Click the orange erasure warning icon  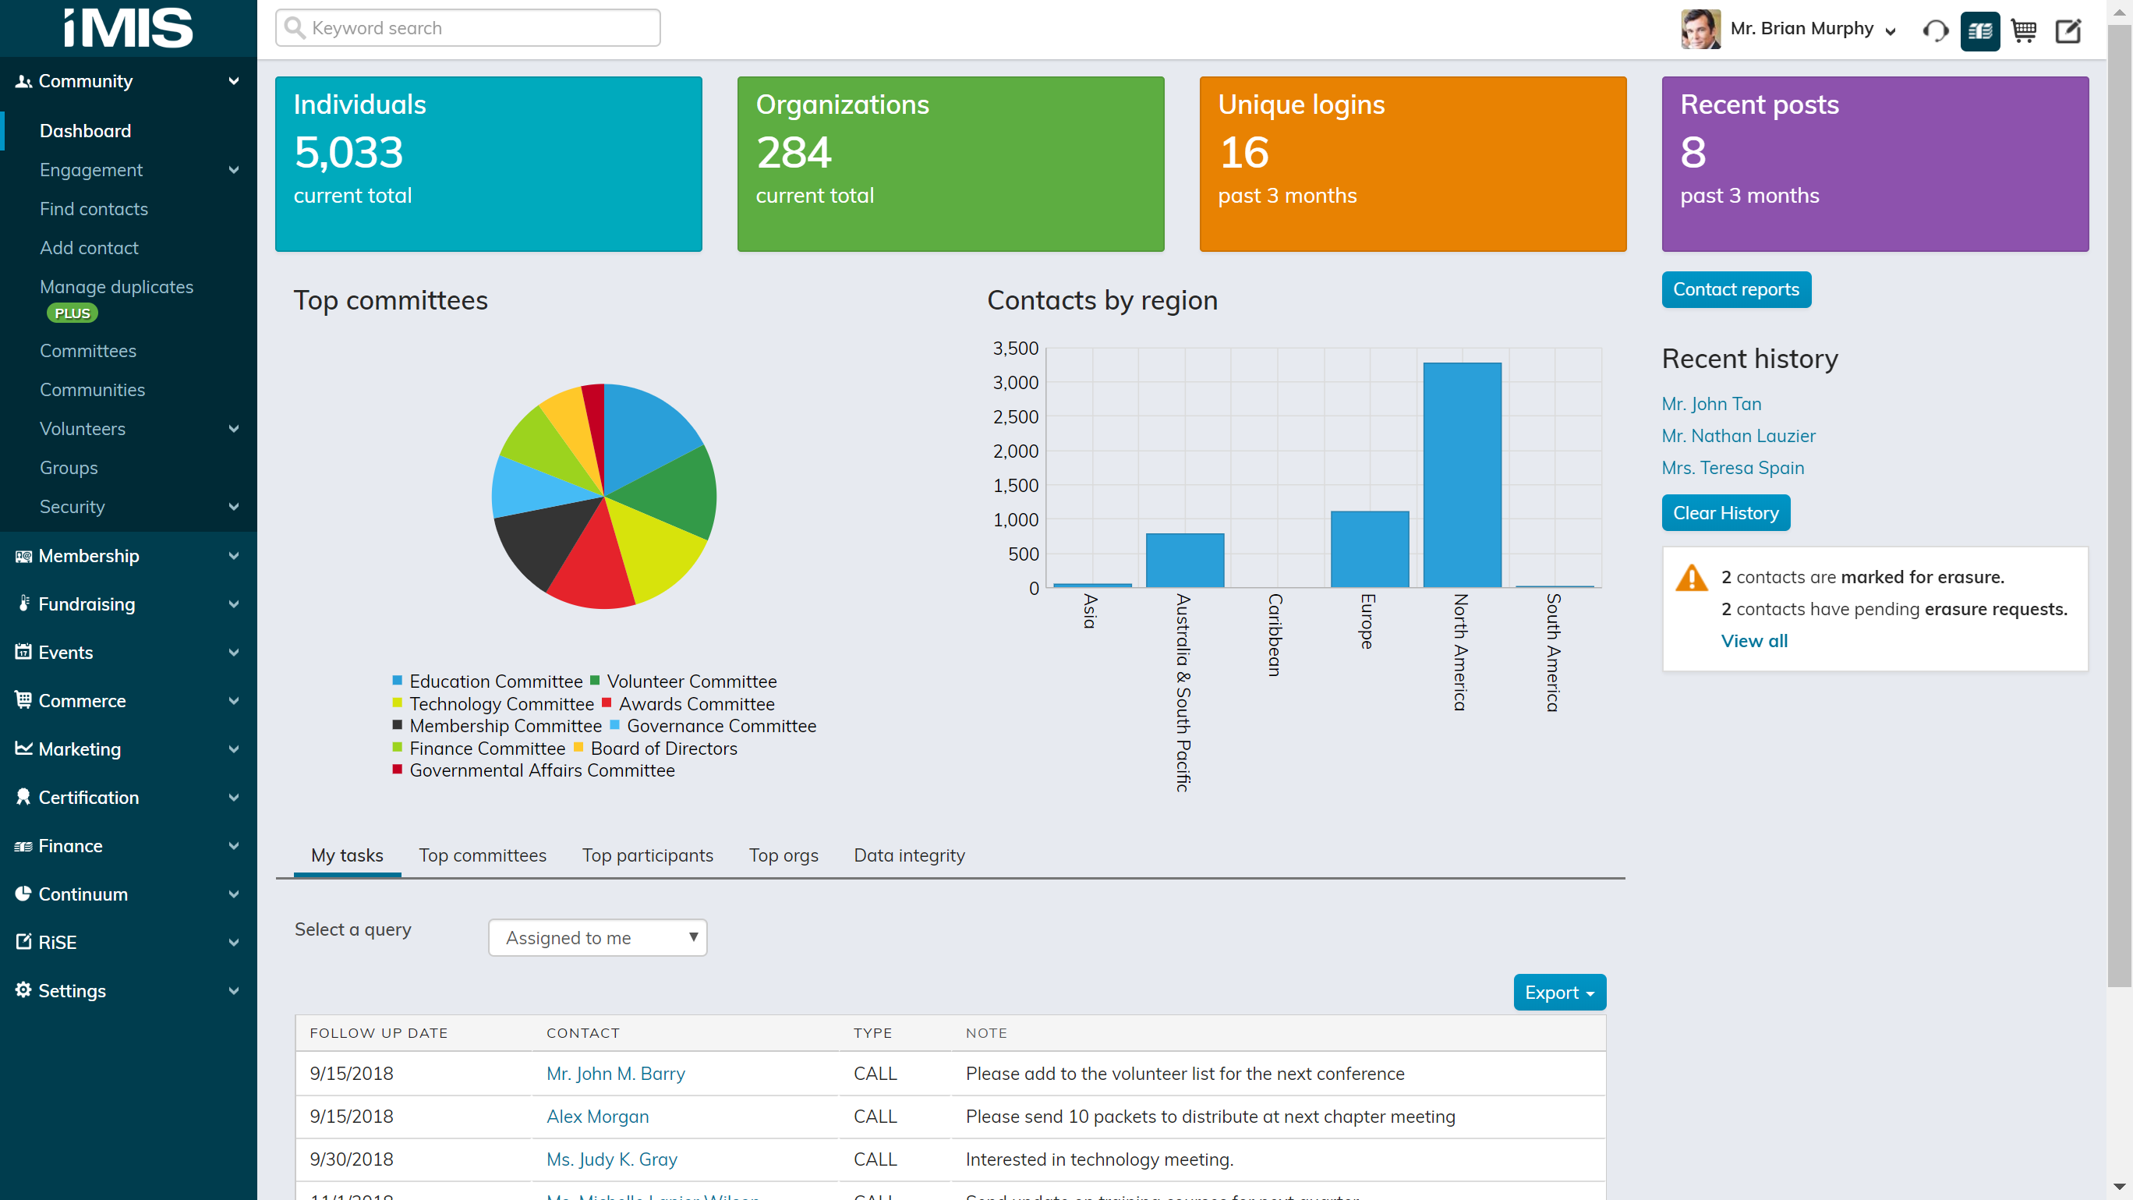coord(1691,577)
